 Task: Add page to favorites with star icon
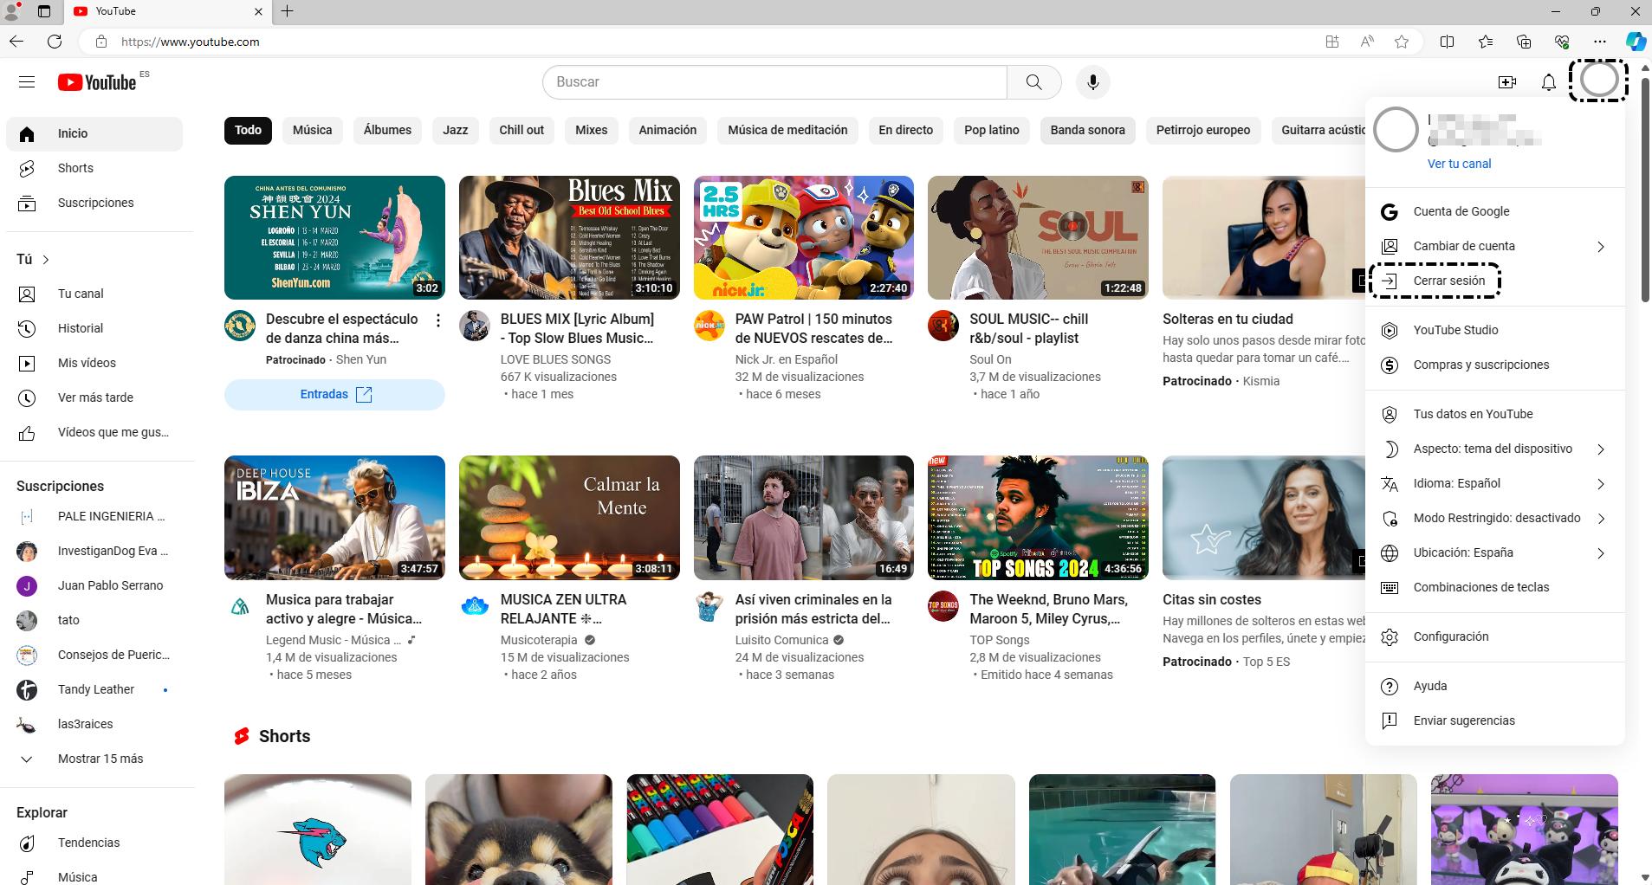pyautogui.click(x=1402, y=41)
